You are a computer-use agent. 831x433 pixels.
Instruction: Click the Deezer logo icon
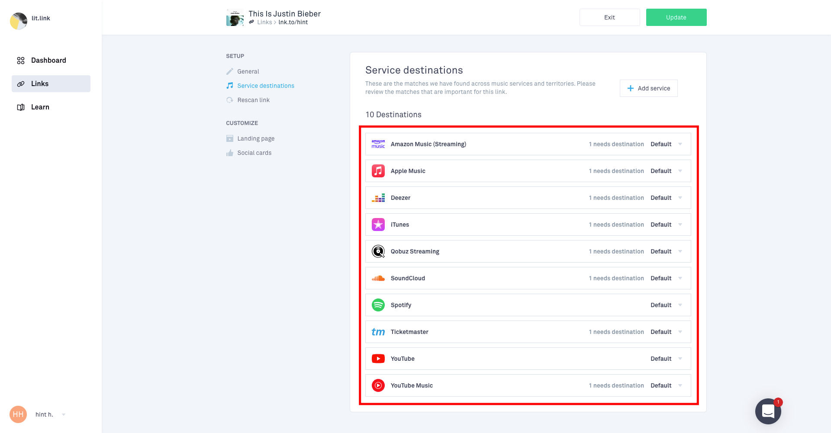point(378,198)
